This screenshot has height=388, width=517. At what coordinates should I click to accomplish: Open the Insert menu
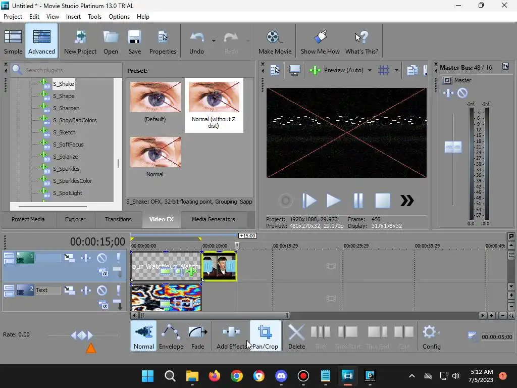pos(73,17)
